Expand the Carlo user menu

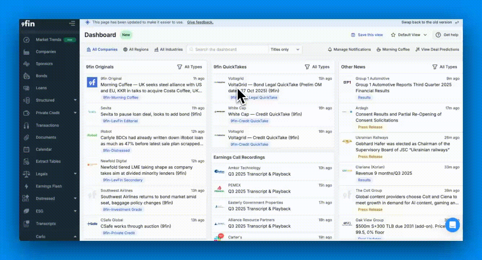(x=75, y=237)
